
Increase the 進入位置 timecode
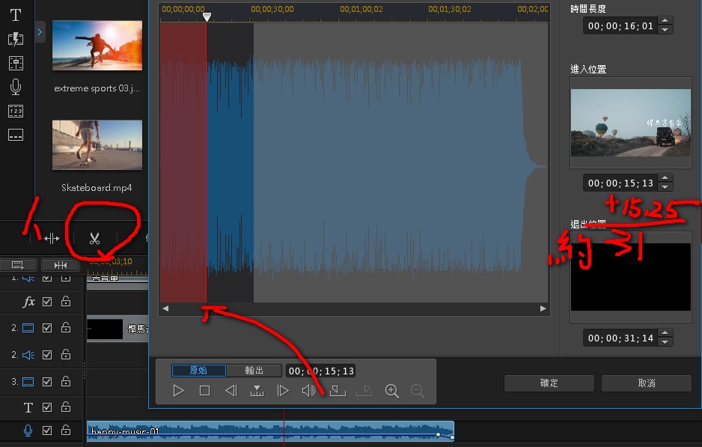(x=665, y=178)
